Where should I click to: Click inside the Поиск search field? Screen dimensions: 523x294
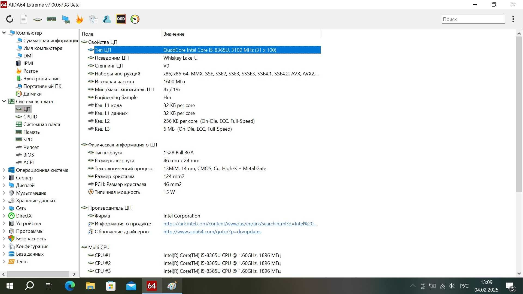473,19
